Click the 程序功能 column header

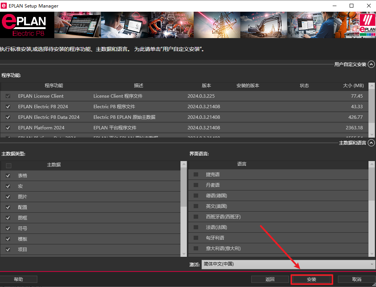(54, 86)
